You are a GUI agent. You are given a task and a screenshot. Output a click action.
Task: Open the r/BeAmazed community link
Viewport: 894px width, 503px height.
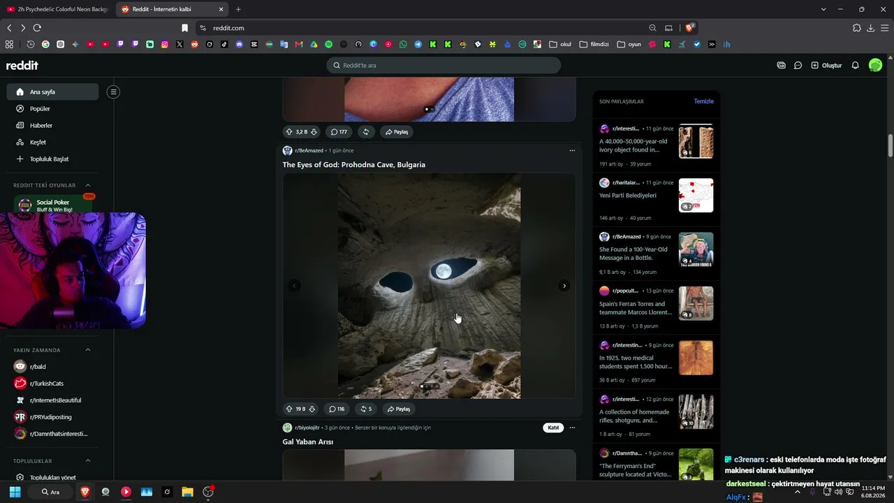[309, 150]
